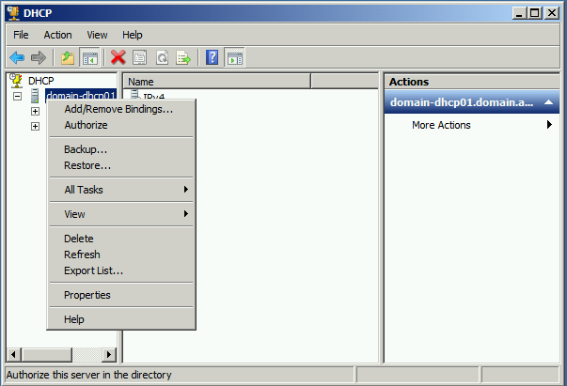The width and height of the screenshot is (567, 386).
Task: Open the Help menu in menu bar
Action: point(133,35)
